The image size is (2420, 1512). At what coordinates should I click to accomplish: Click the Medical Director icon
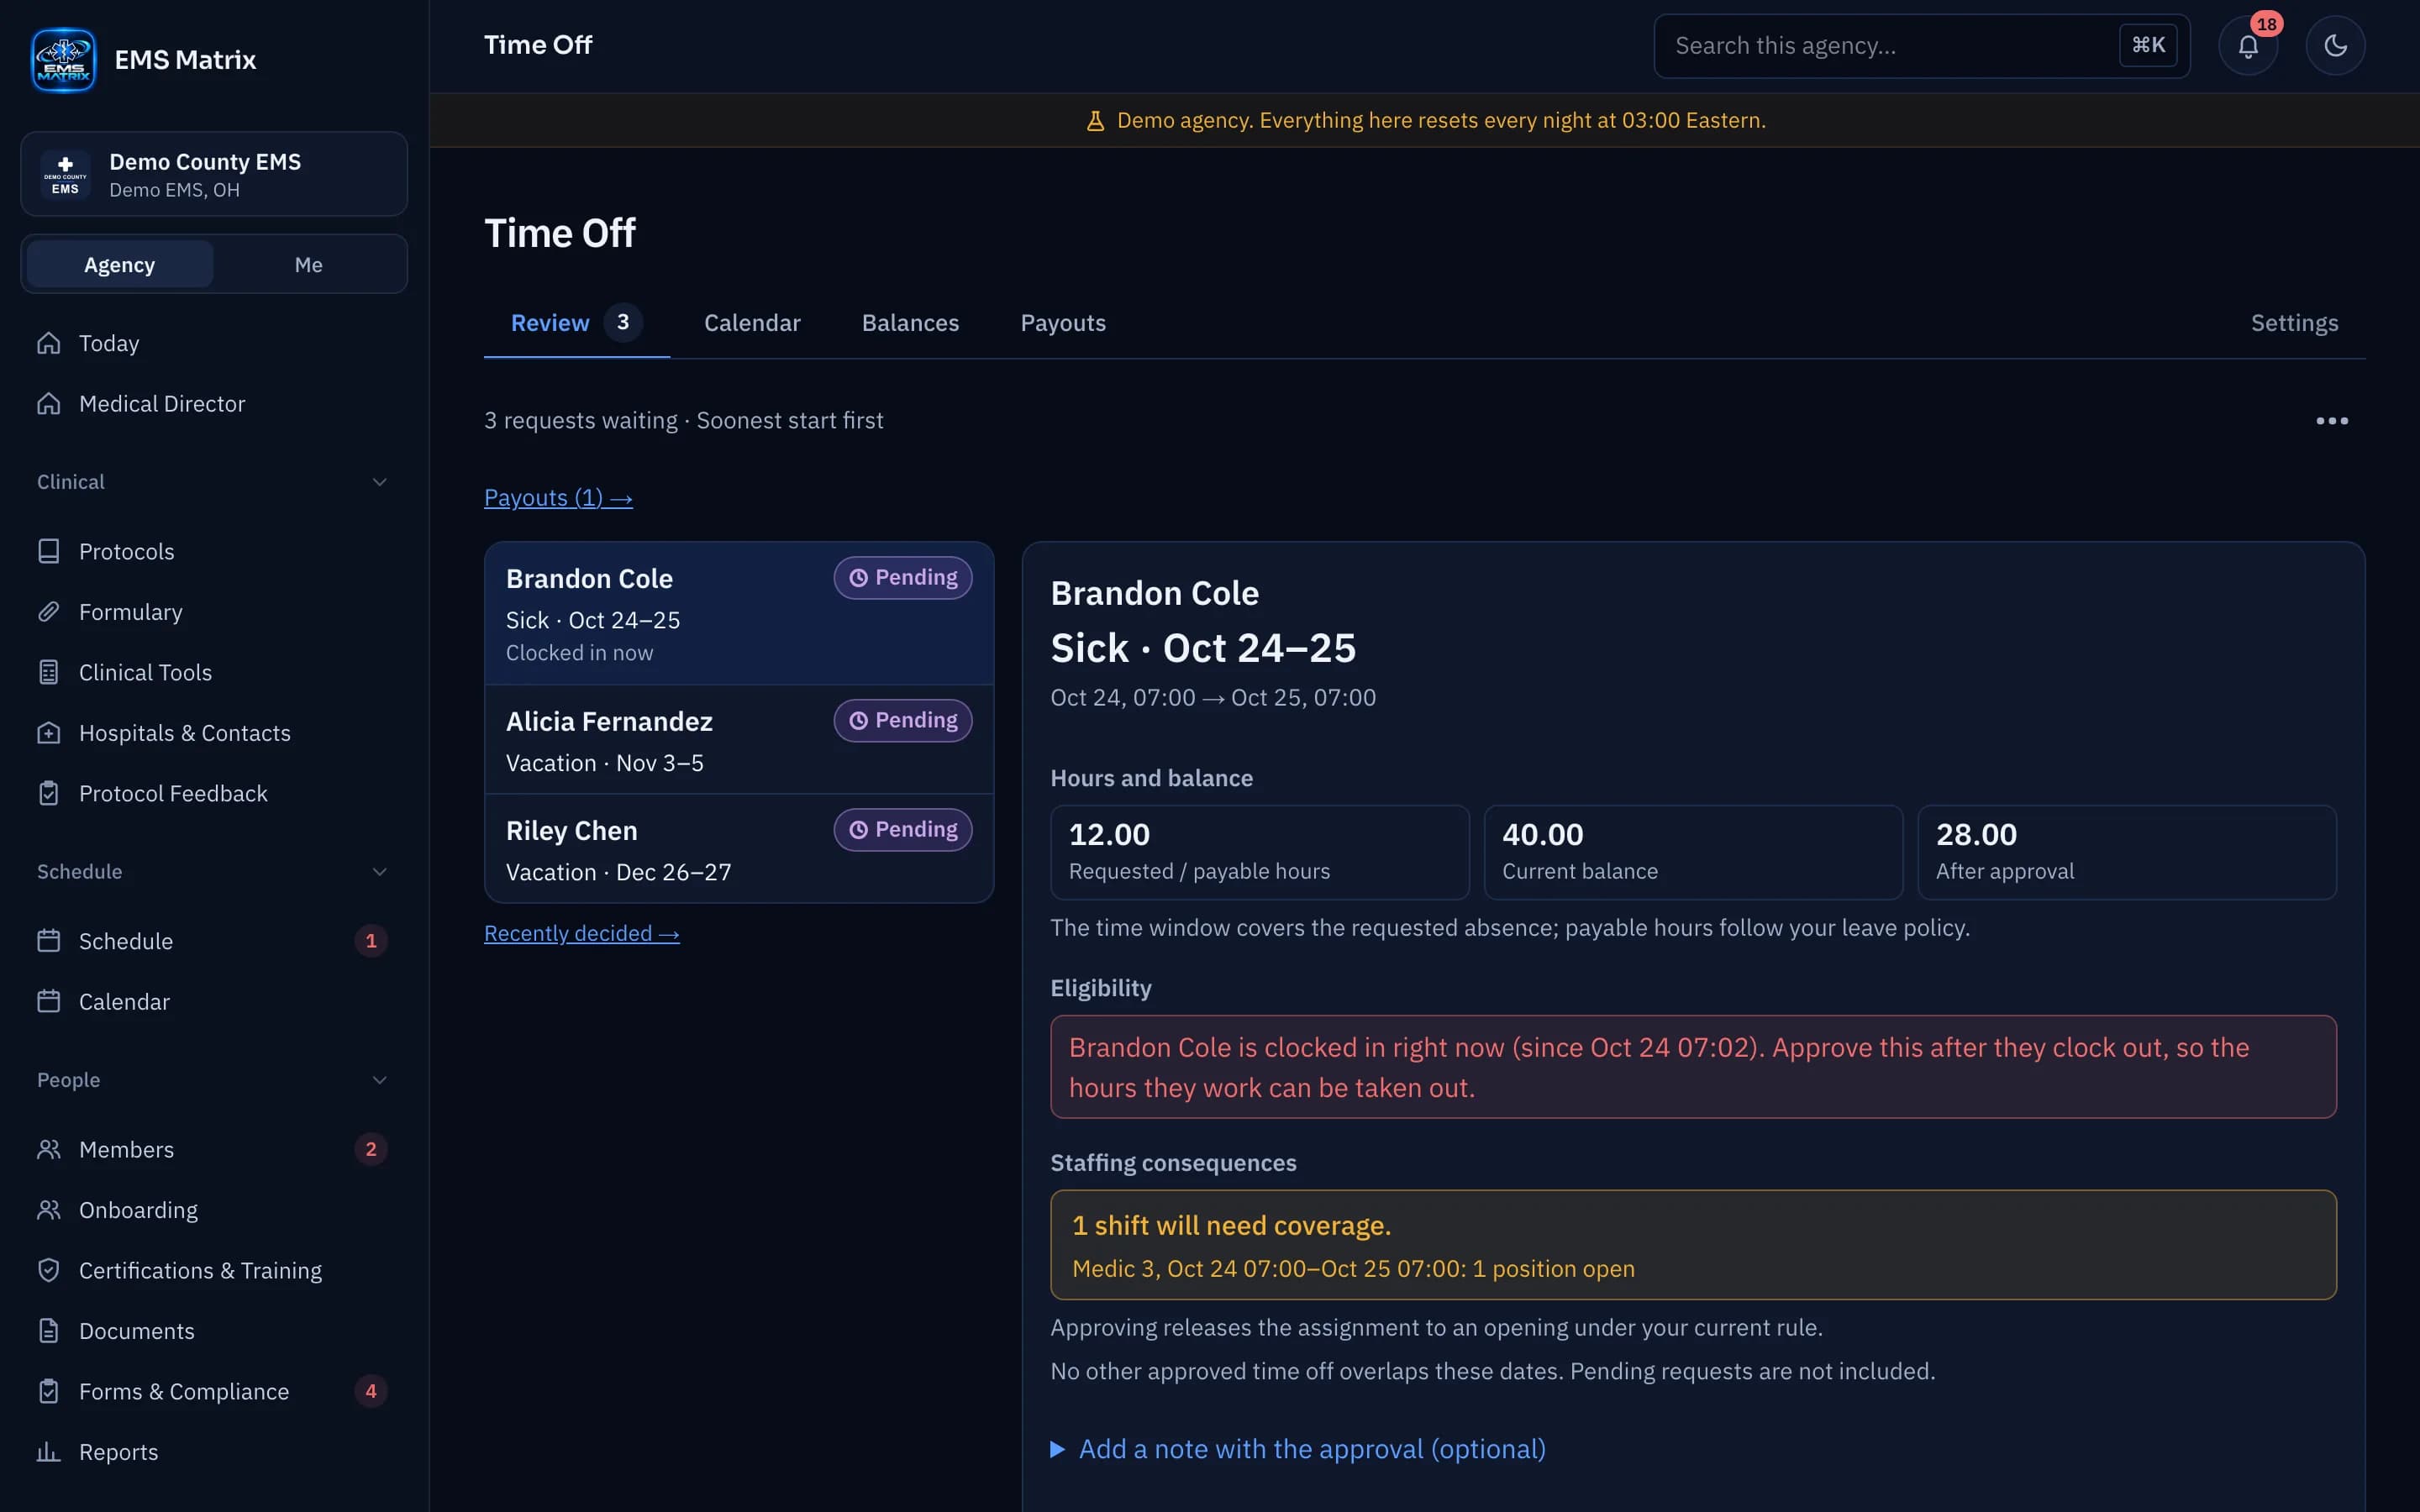click(x=49, y=404)
